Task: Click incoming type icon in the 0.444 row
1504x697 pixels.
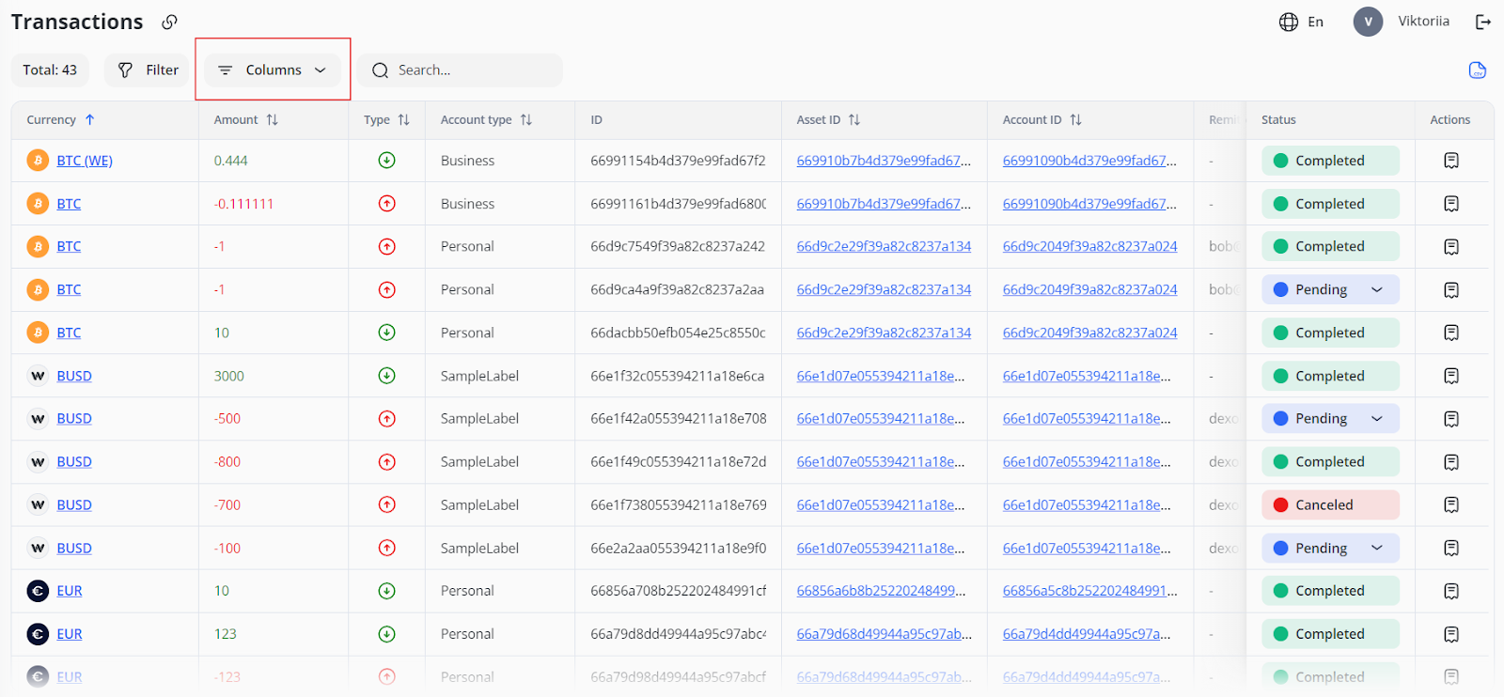Action: coord(386,161)
